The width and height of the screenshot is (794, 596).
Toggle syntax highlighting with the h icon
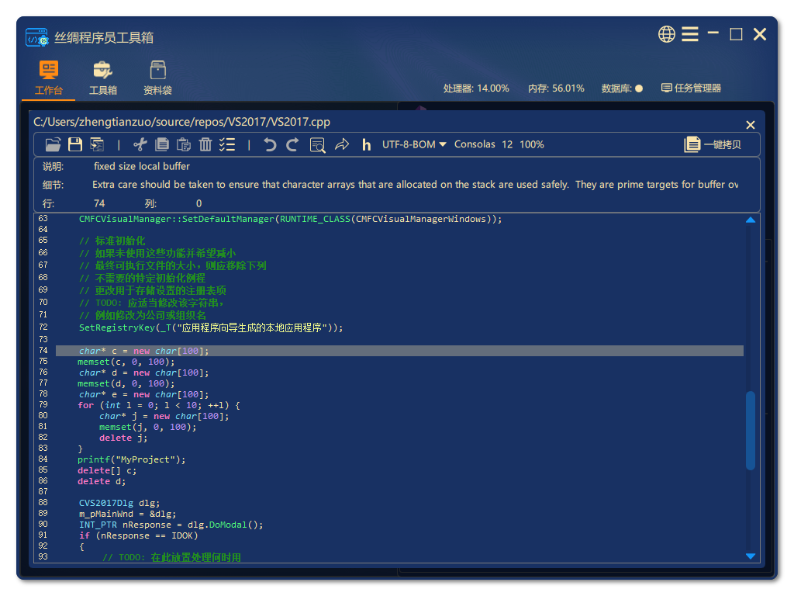(x=365, y=144)
